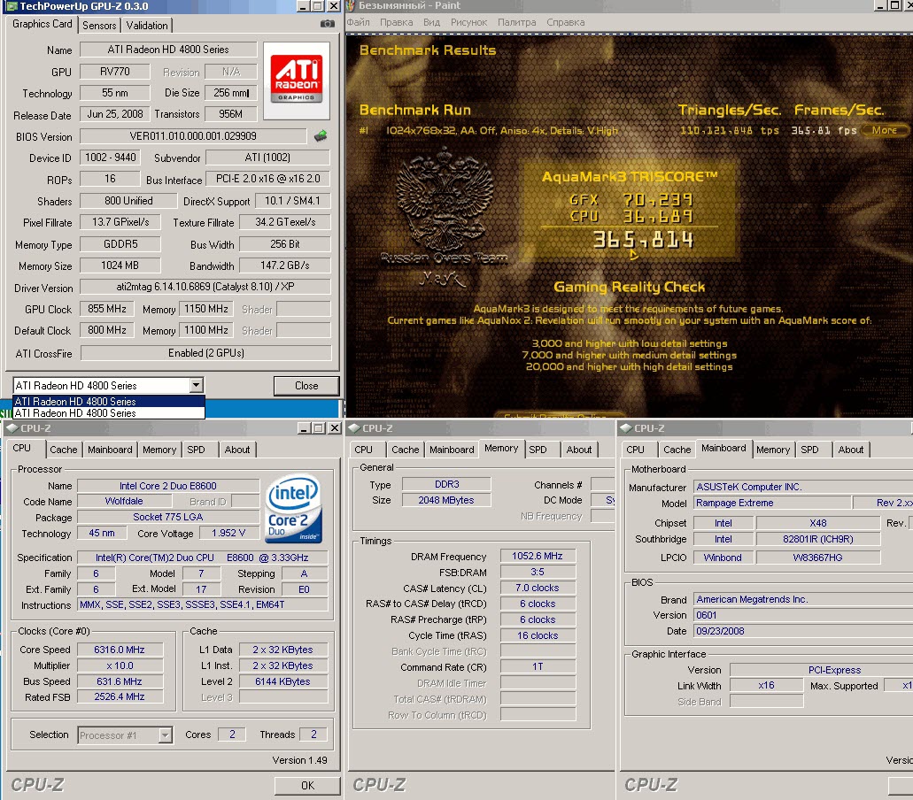
Task: Click the Rated FSB 2526.4 MHz value
Action: click(120, 697)
